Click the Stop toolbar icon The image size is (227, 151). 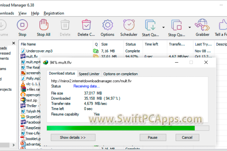coord(22,25)
